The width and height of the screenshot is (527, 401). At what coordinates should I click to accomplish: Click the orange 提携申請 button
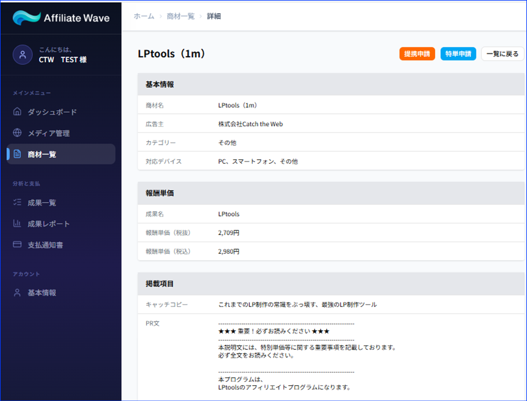pyautogui.click(x=417, y=54)
